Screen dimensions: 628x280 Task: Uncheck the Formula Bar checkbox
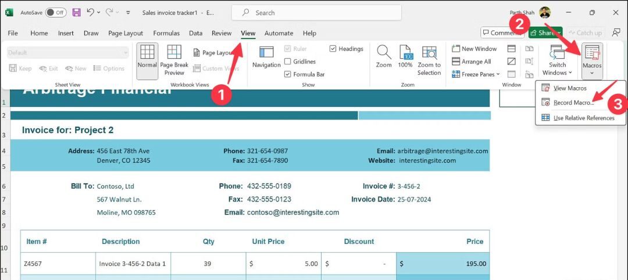pos(288,74)
